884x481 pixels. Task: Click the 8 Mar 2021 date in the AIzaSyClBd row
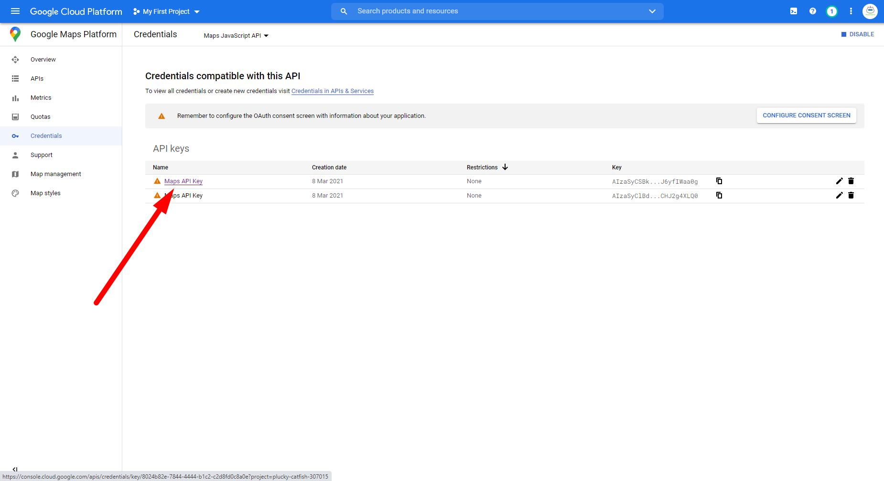coord(327,196)
